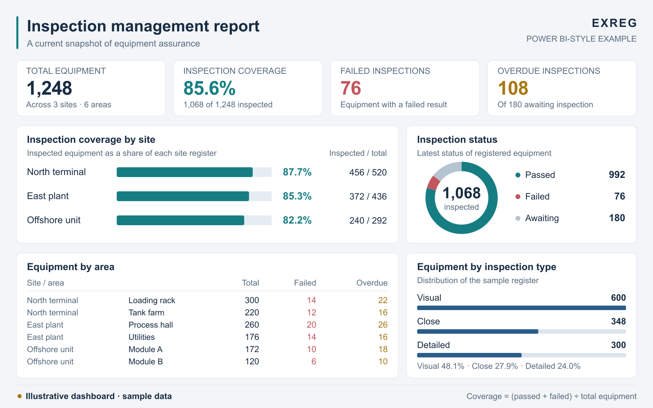Viewport: 653px width, 408px height.
Task: Click the Close count 348
Action: (618, 321)
